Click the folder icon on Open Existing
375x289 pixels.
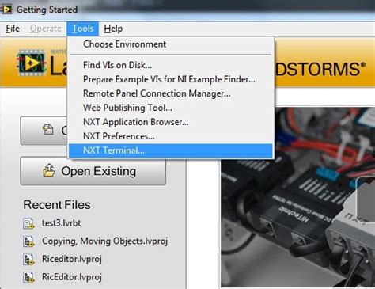point(49,170)
